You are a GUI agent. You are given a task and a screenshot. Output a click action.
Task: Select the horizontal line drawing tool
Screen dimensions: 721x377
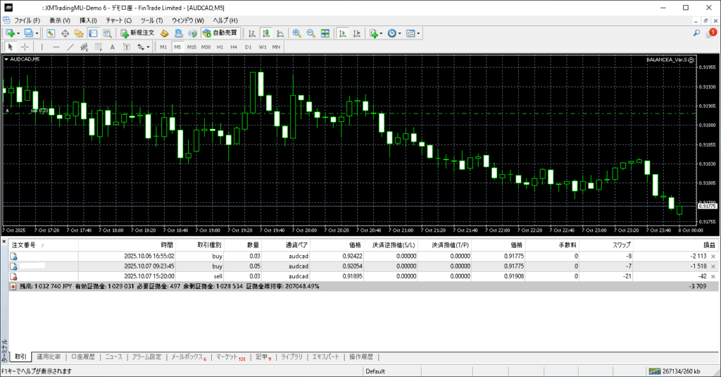coord(56,47)
